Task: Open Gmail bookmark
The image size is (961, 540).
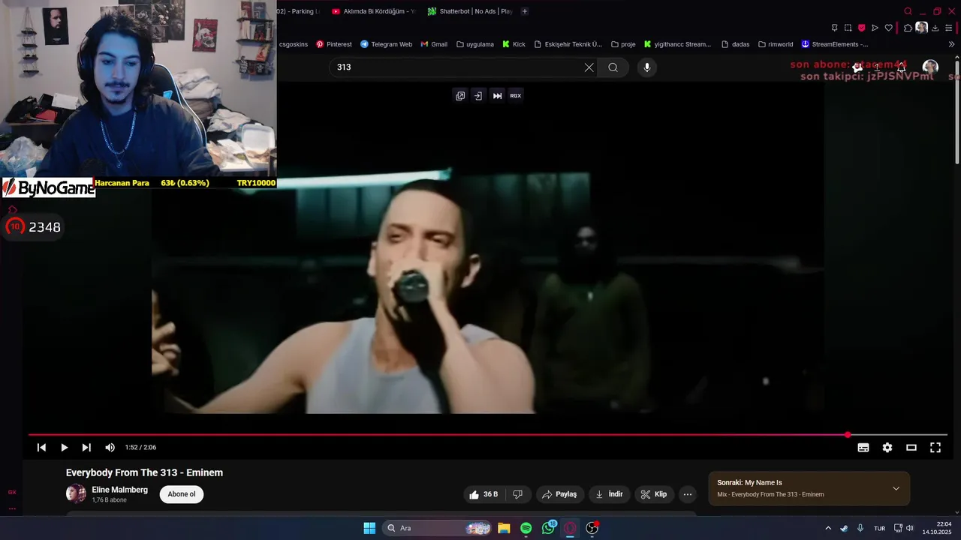Action: (x=434, y=44)
